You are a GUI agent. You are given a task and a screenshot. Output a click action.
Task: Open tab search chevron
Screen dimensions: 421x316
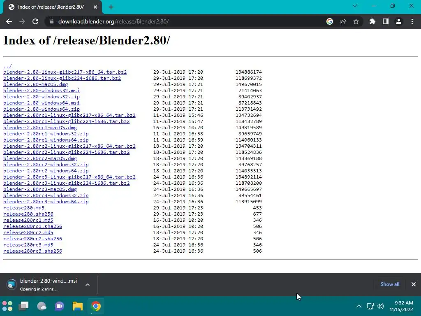(x=355, y=6)
